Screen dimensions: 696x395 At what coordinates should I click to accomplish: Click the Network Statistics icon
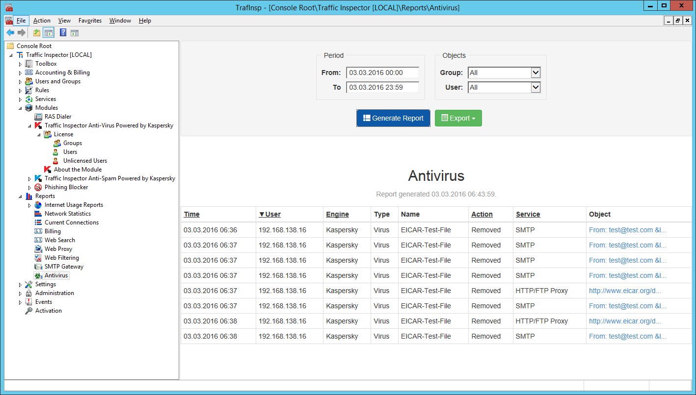click(38, 214)
